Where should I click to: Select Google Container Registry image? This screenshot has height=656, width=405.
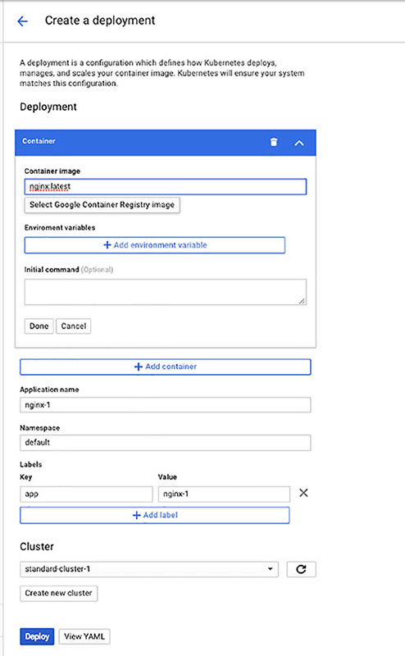point(102,205)
